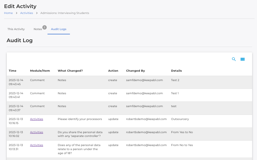Open the Activities link for the 'separate controller' change
This screenshot has height=160, width=257.
tap(36, 132)
